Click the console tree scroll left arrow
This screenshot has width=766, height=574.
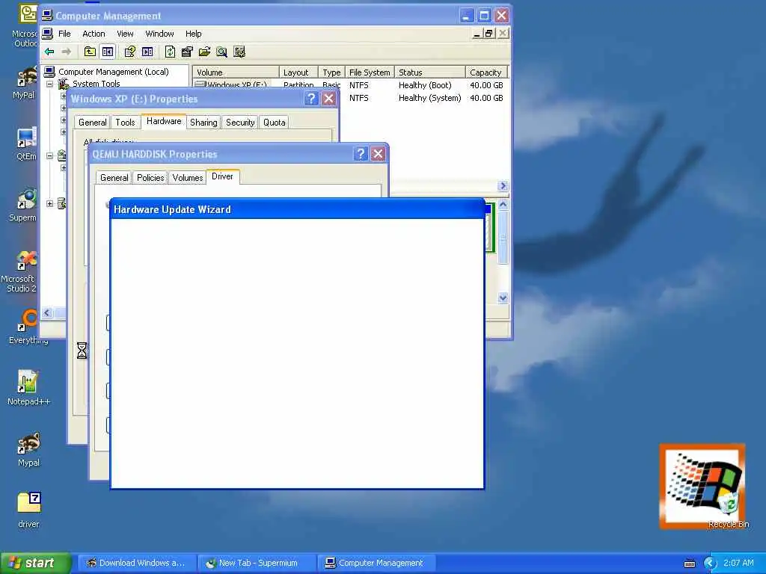[x=47, y=313]
